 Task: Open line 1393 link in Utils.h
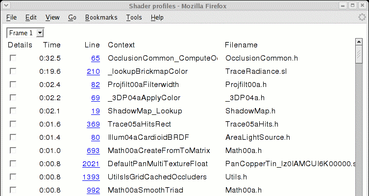91,177
